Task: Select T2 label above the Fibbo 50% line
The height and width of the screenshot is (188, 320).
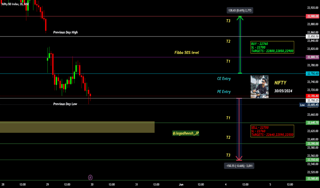Action: click(x=228, y=41)
